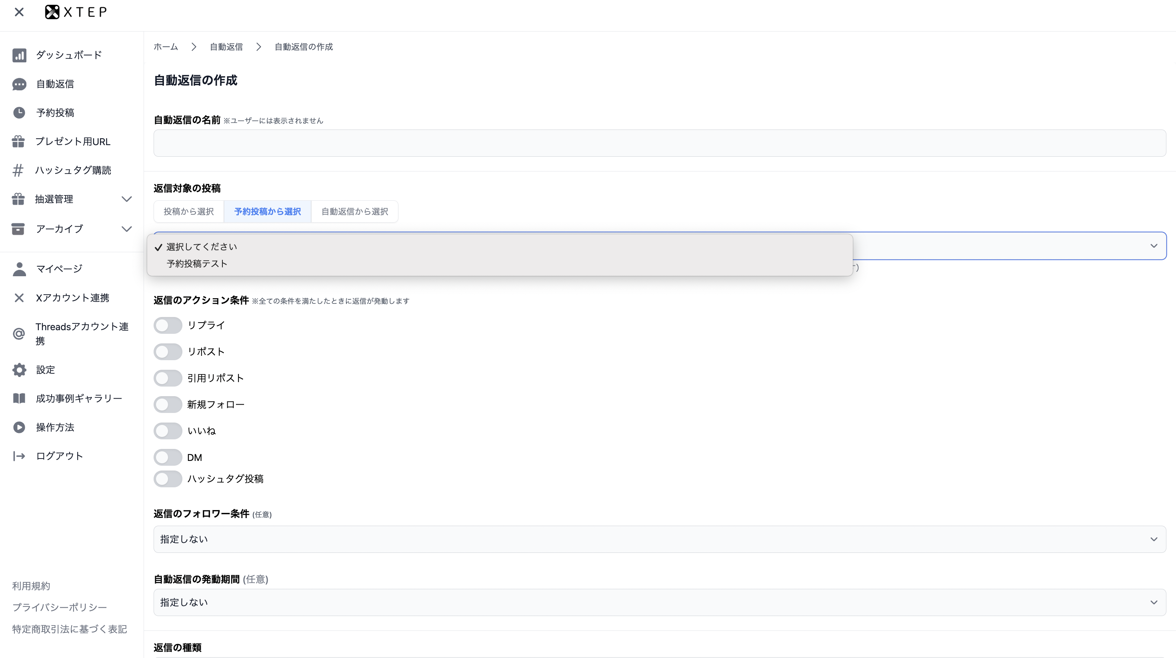予約投稿から選択タブを選ぶ
The height and width of the screenshot is (658, 1176).
point(267,211)
